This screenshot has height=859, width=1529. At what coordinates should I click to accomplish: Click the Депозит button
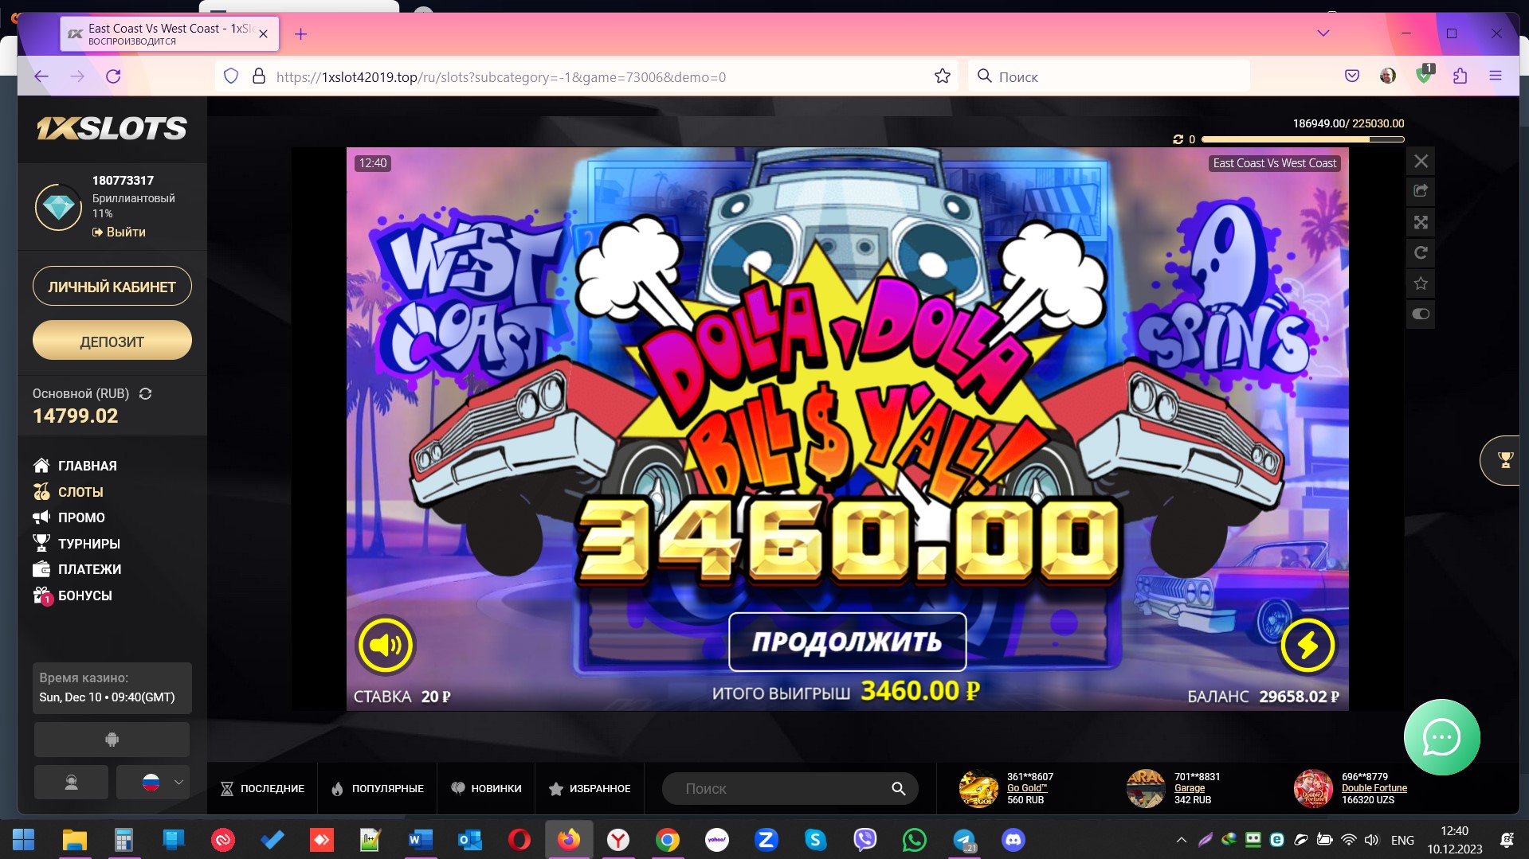pos(112,342)
